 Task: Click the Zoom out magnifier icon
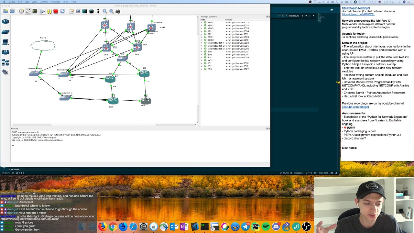click(112, 11)
